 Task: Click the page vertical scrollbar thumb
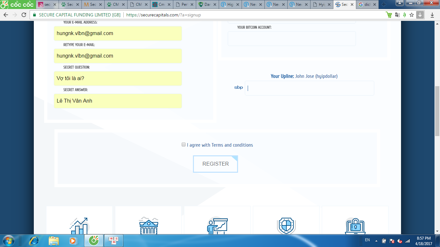[x=437, y=111]
